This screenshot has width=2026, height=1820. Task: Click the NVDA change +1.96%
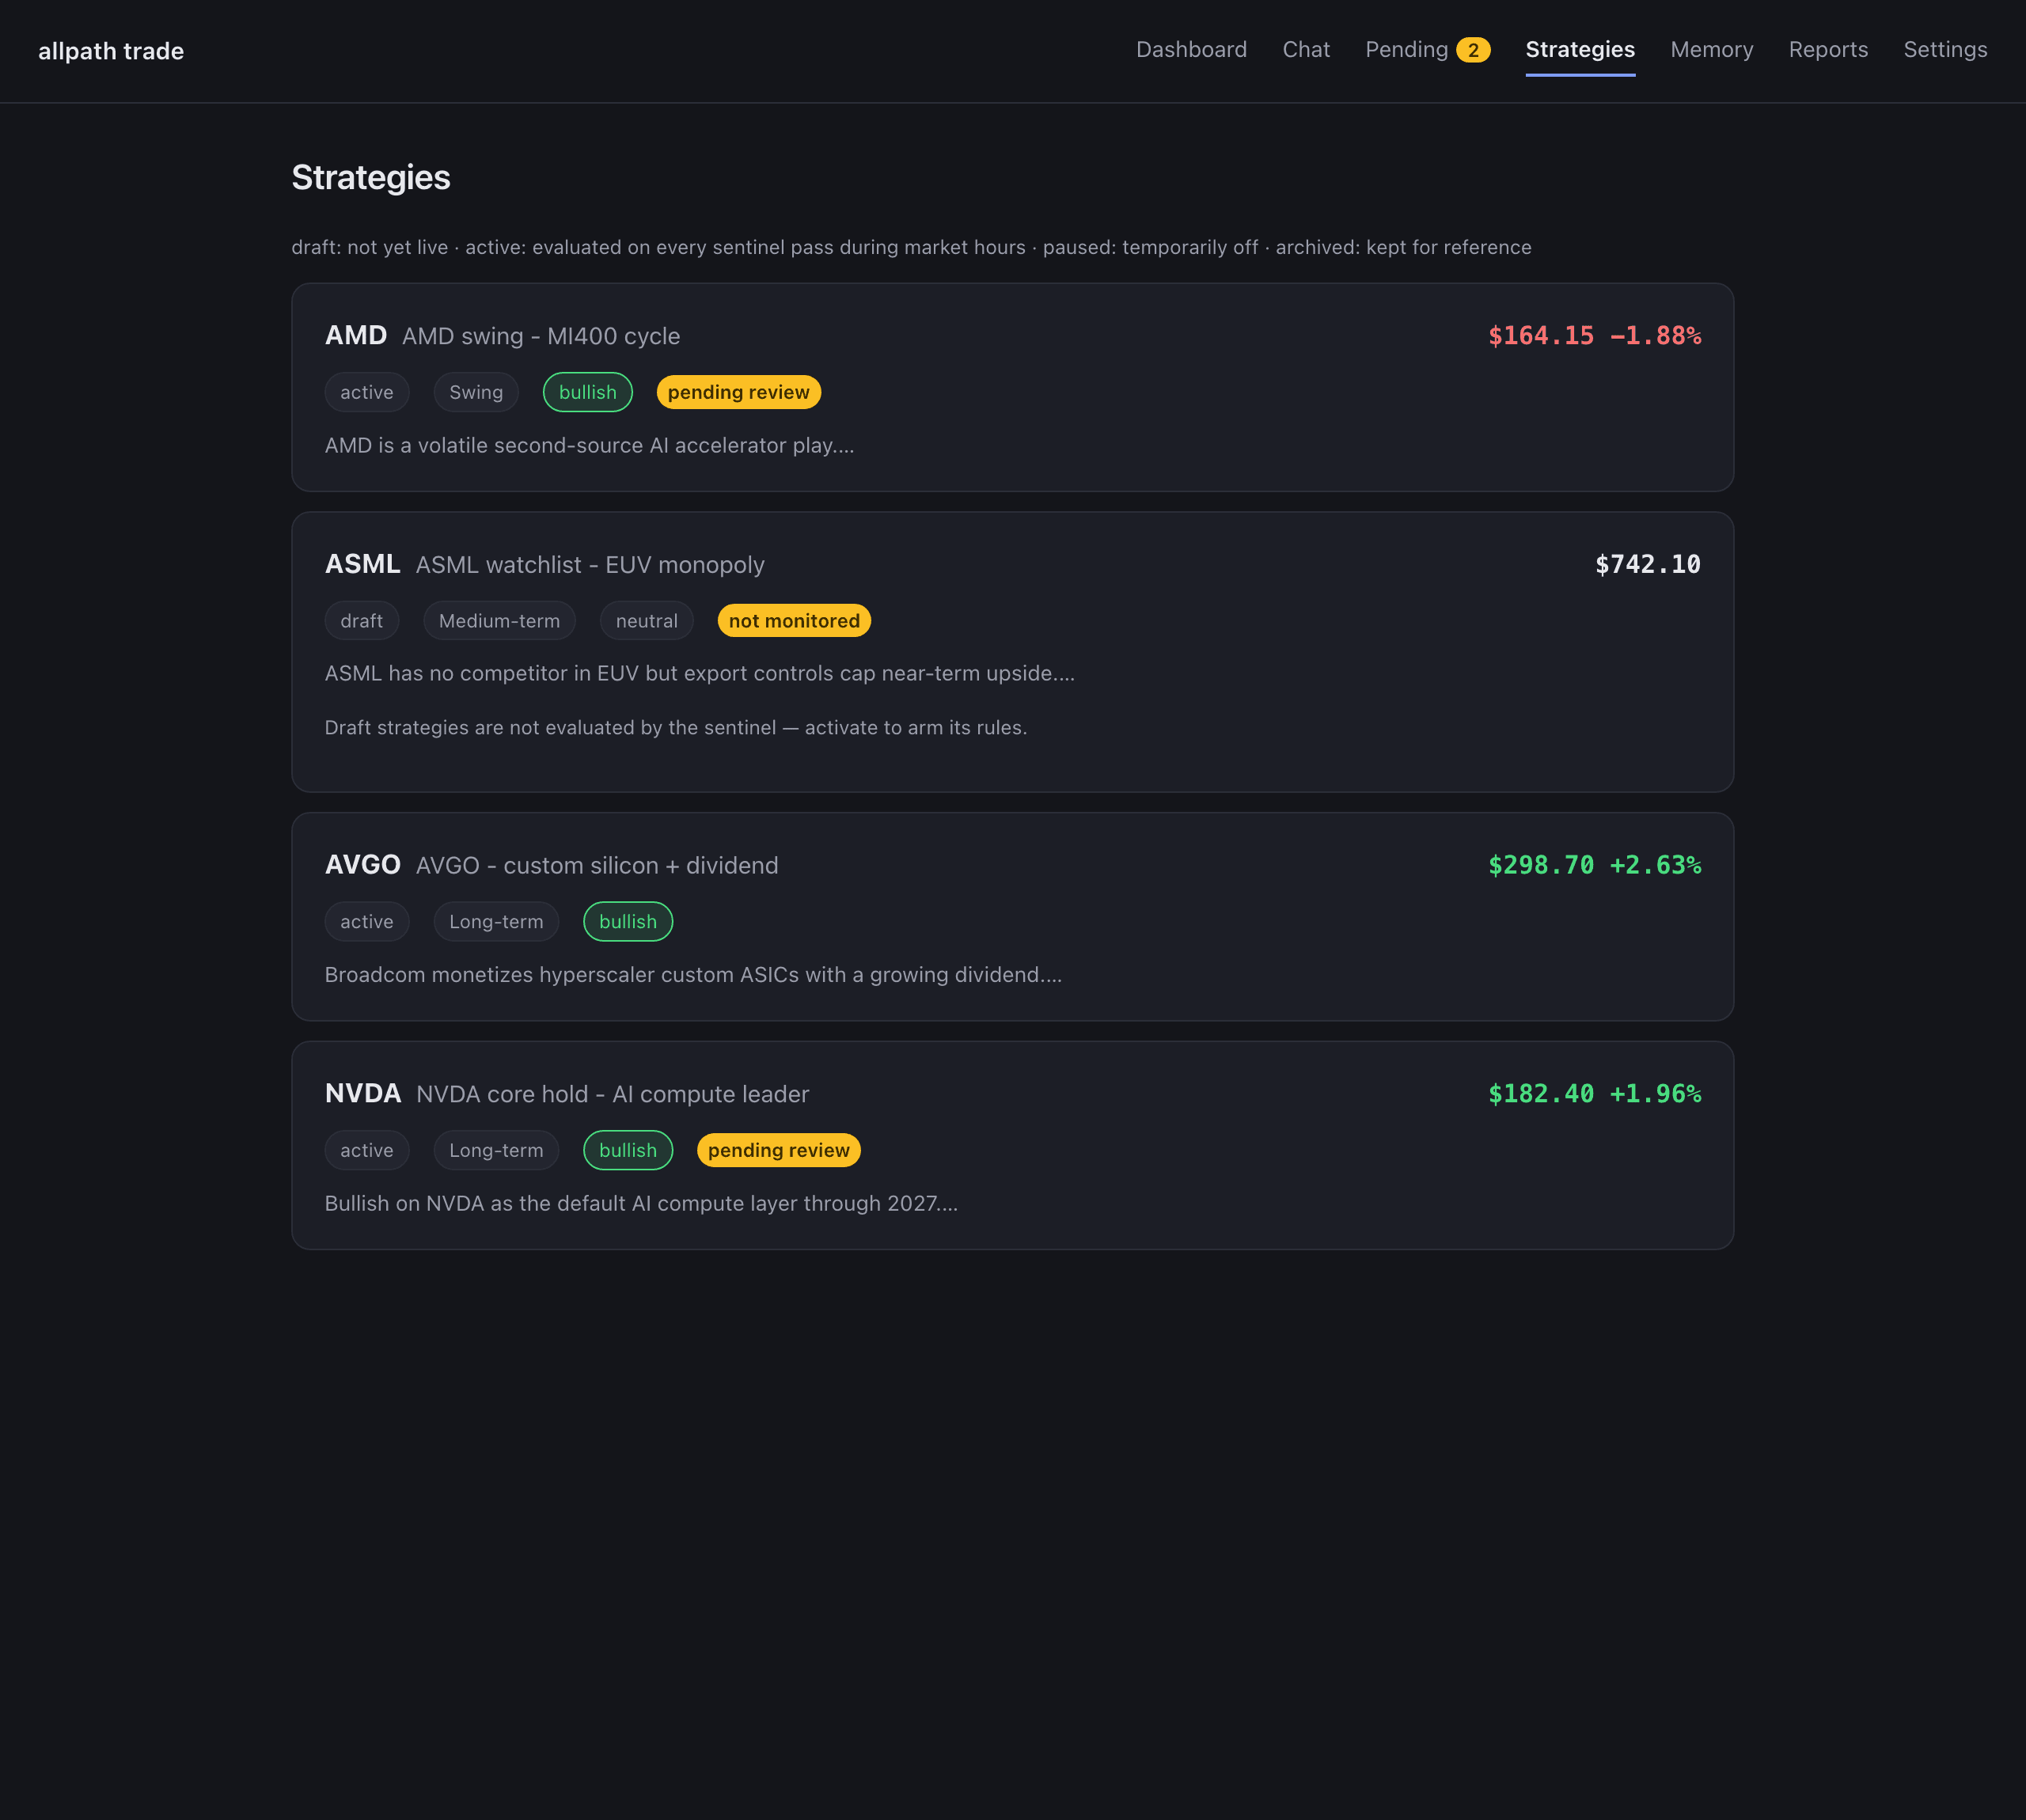point(1655,1095)
